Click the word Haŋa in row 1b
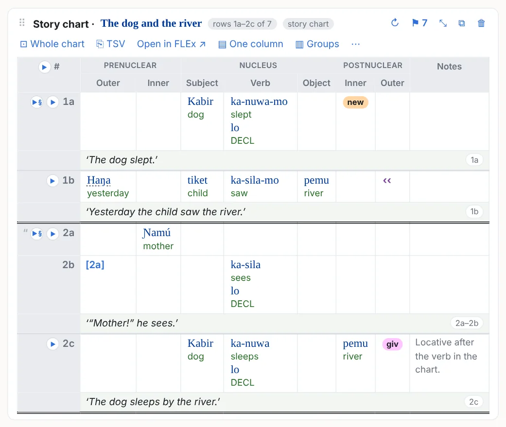This screenshot has width=506, height=427. (99, 180)
